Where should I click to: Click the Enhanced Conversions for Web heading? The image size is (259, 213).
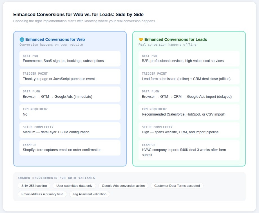pyautogui.click(x=55, y=39)
